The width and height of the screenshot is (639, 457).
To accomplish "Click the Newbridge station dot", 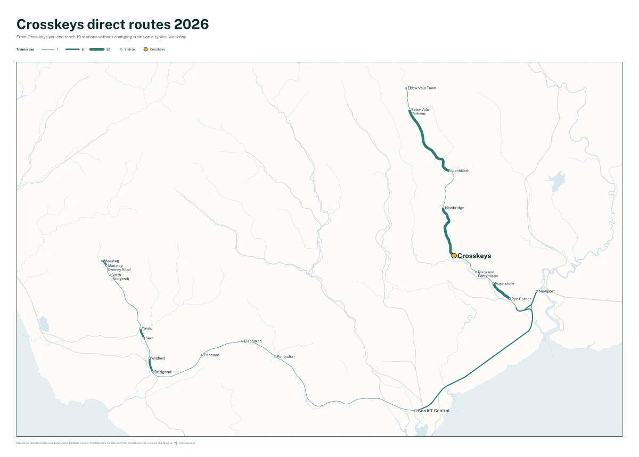I will coord(443,208).
